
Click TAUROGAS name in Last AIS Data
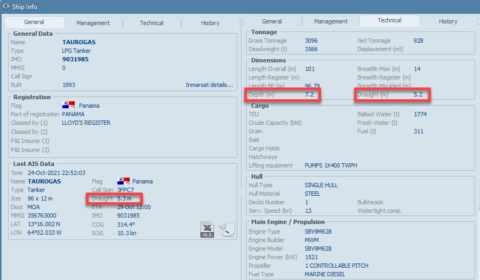point(44,181)
